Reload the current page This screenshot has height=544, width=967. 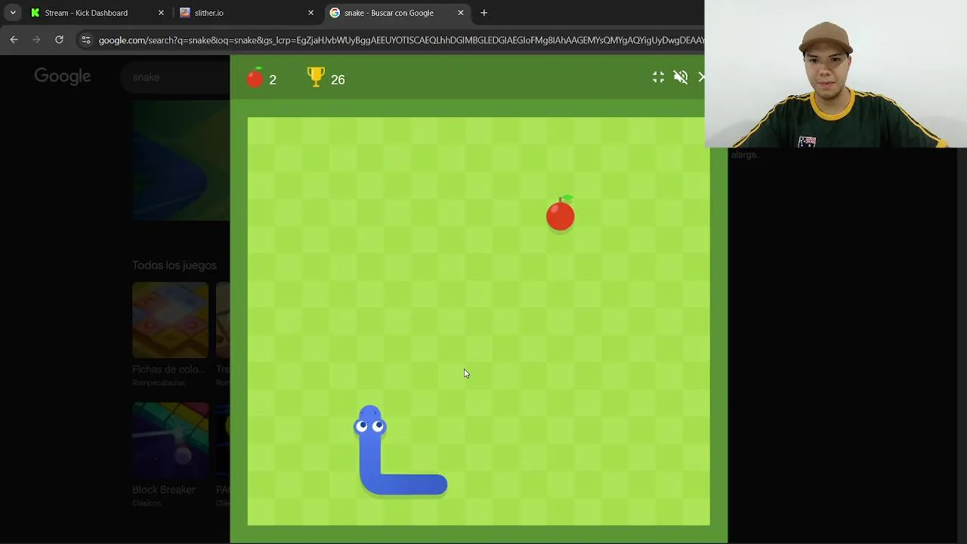tap(59, 39)
